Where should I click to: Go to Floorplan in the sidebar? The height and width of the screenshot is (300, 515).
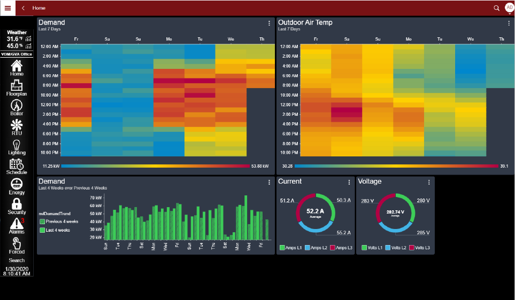coord(17,88)
